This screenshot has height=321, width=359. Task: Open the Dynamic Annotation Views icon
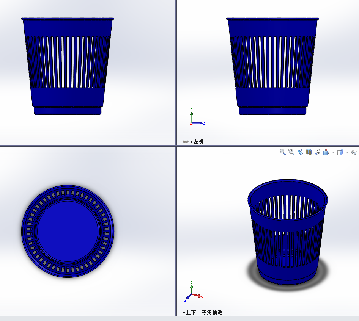click(318, 152)
